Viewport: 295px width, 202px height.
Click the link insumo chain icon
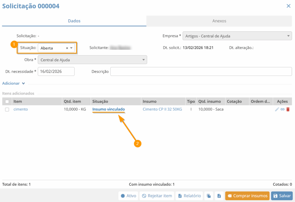click(283, 109)
